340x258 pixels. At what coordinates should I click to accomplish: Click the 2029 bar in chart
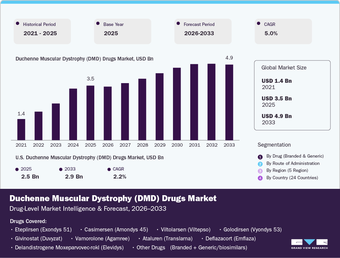(x=160, y=107)
